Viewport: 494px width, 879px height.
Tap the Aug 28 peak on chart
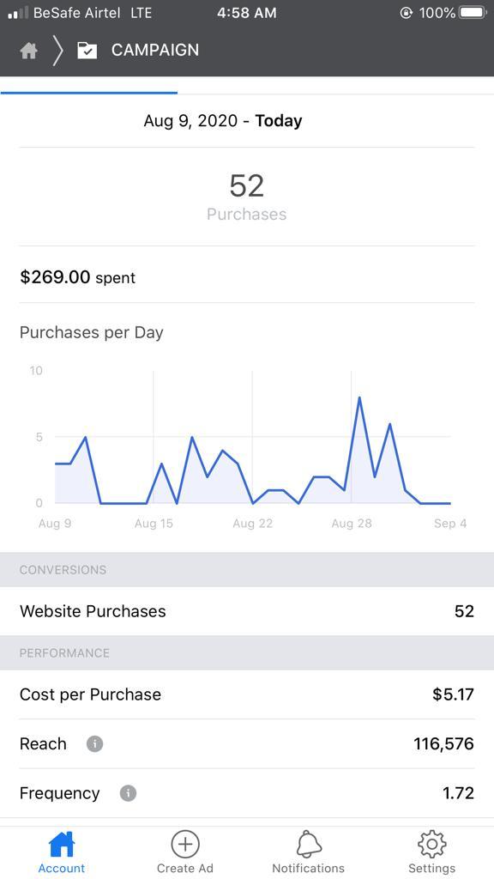[x=359, y=397]
